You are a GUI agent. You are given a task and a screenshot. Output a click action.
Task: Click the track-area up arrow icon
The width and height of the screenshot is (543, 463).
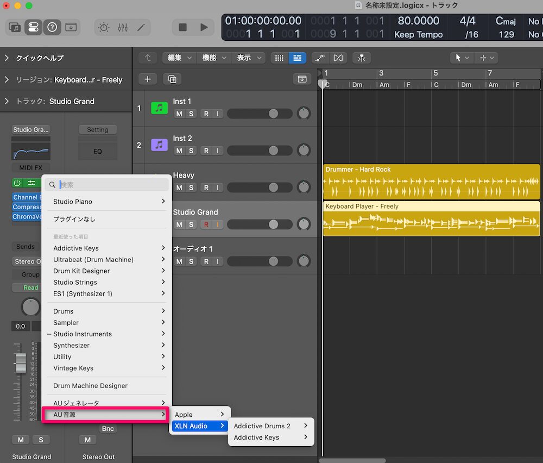pos(148,58)
